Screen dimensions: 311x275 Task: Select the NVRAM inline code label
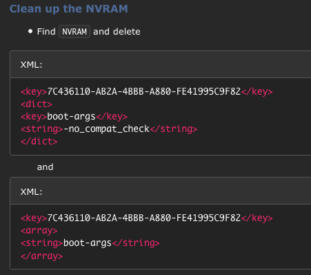pyautogui.click(x=74, y=32)
